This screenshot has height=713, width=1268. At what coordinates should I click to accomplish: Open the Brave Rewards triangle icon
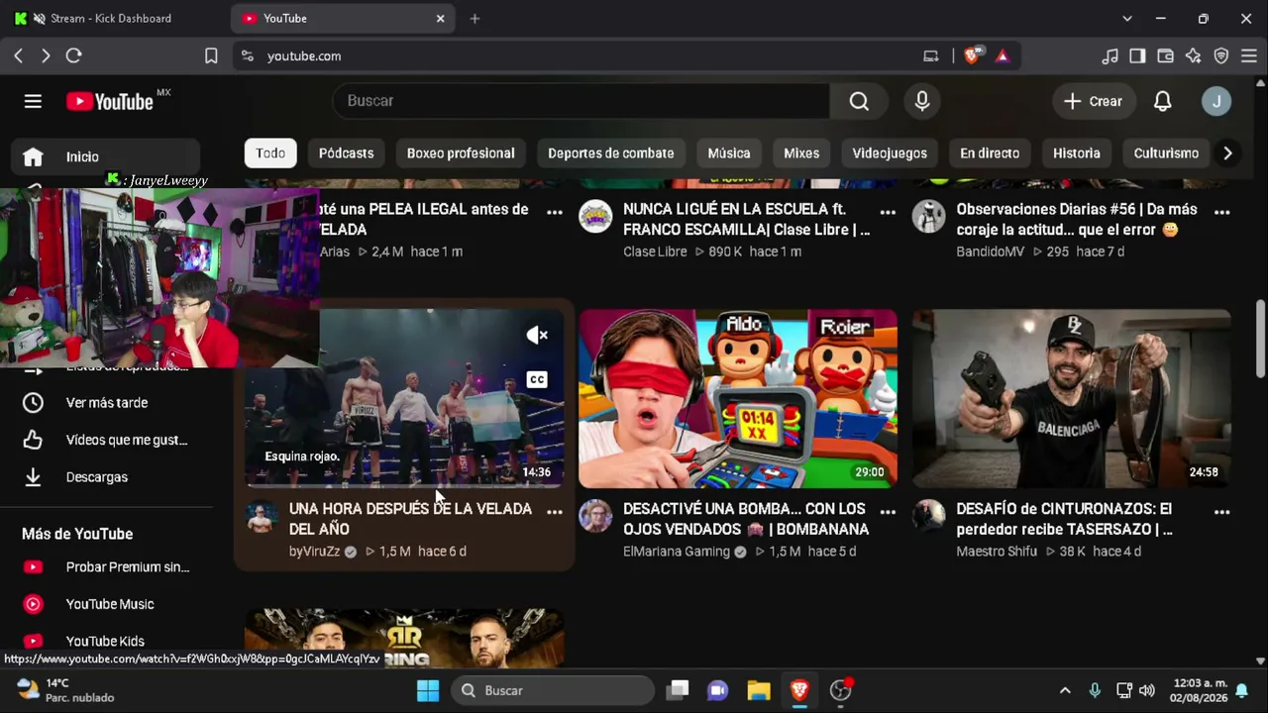click(1003, 56)
